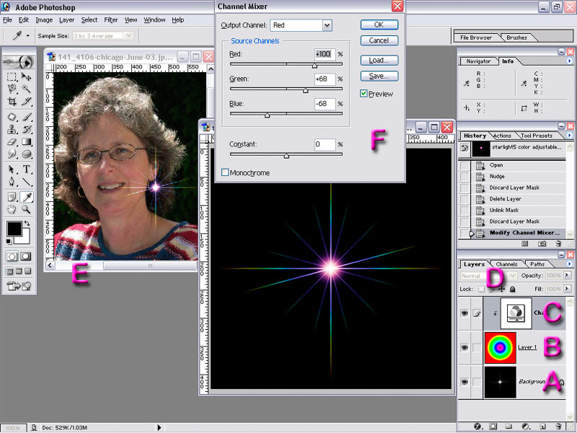Add a layer style from Layers palette bottom
The image size is (577, 433).
point(477,427)
